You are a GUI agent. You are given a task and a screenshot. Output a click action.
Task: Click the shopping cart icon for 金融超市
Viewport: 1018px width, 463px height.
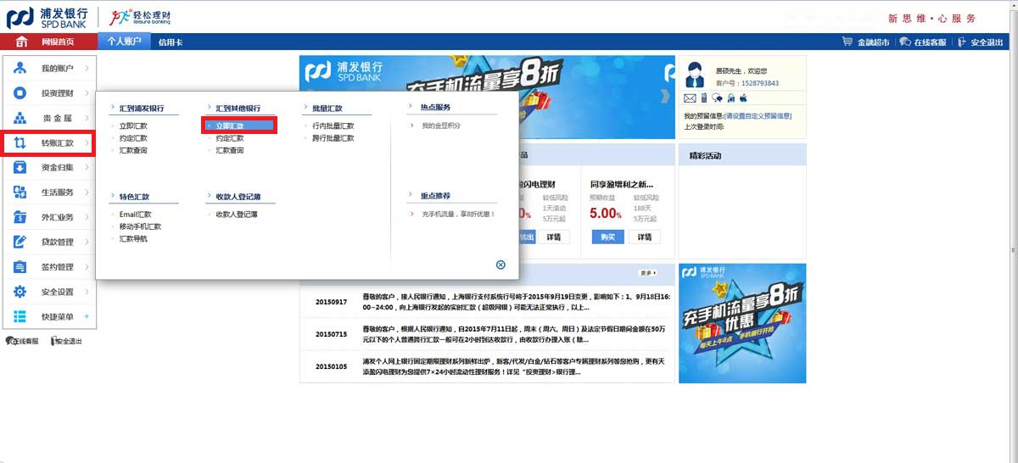(x=847, y=42)
